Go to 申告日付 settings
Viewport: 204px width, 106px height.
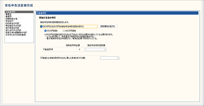pyautogui.click(x=9, y=21)
